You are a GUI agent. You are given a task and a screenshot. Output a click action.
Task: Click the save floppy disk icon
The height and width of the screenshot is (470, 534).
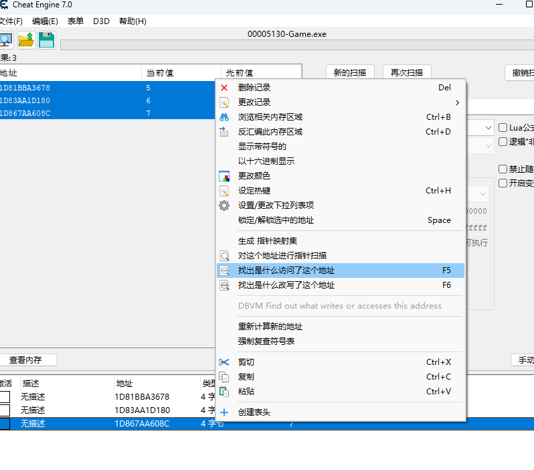click(x=47, y=40)
